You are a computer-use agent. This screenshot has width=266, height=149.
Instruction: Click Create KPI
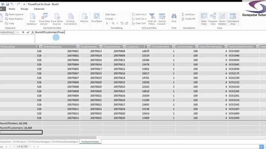pyautogui.click(x=188, y=19)
